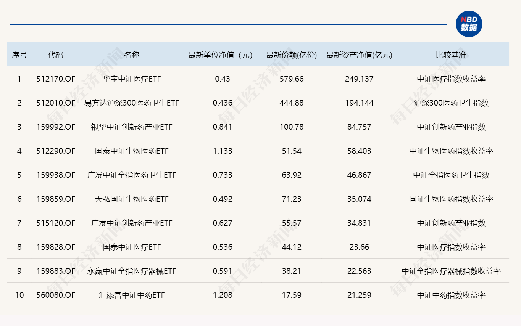Click benchmark 中证全指医疗器械指数收益率
The height and width of the screenshot is (326, 521).
click(x=451, y=271)
